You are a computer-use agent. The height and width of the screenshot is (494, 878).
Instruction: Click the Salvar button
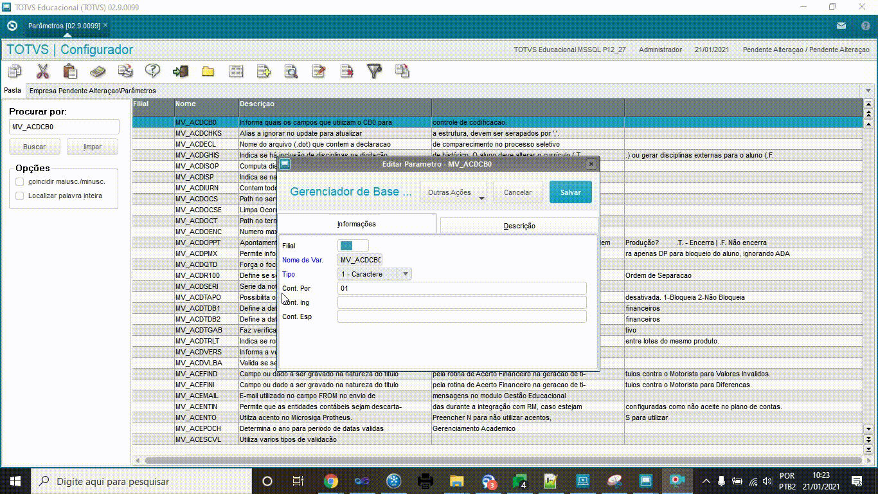coord(570,192)
